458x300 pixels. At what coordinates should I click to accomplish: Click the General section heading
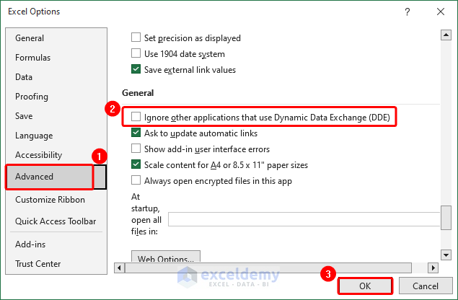(138, 93)
